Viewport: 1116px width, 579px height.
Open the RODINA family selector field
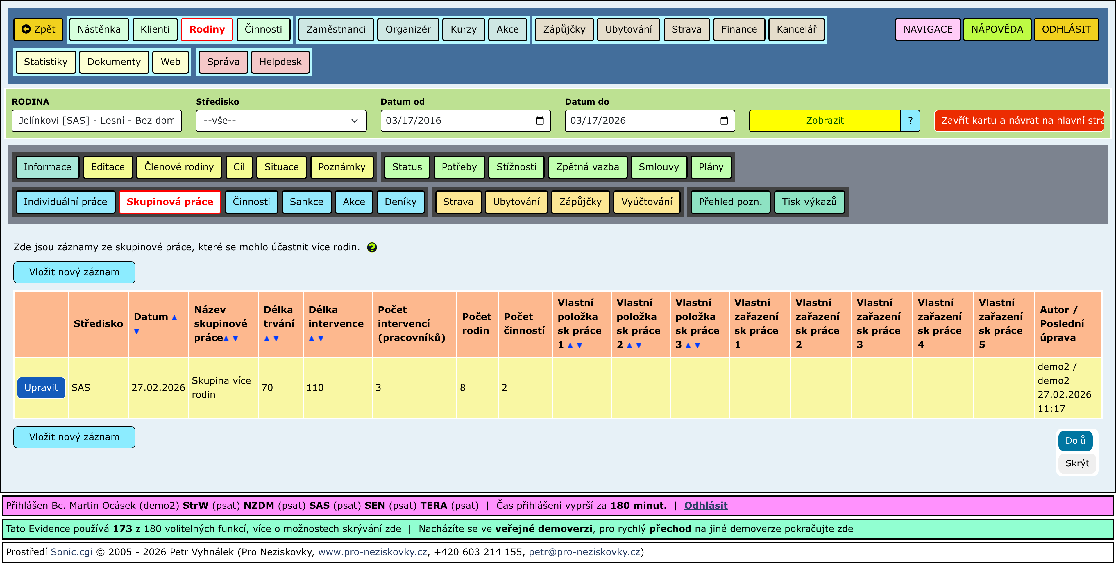pyautogui.click(x=96, y=121)
